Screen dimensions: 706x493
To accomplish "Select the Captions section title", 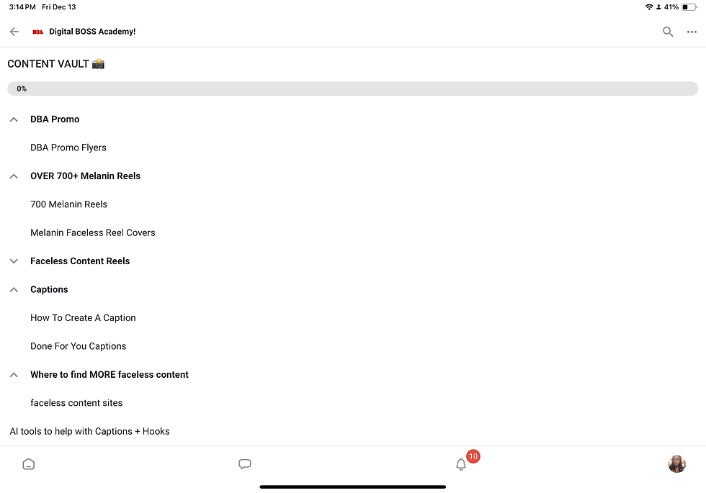I will pos(49,289).
